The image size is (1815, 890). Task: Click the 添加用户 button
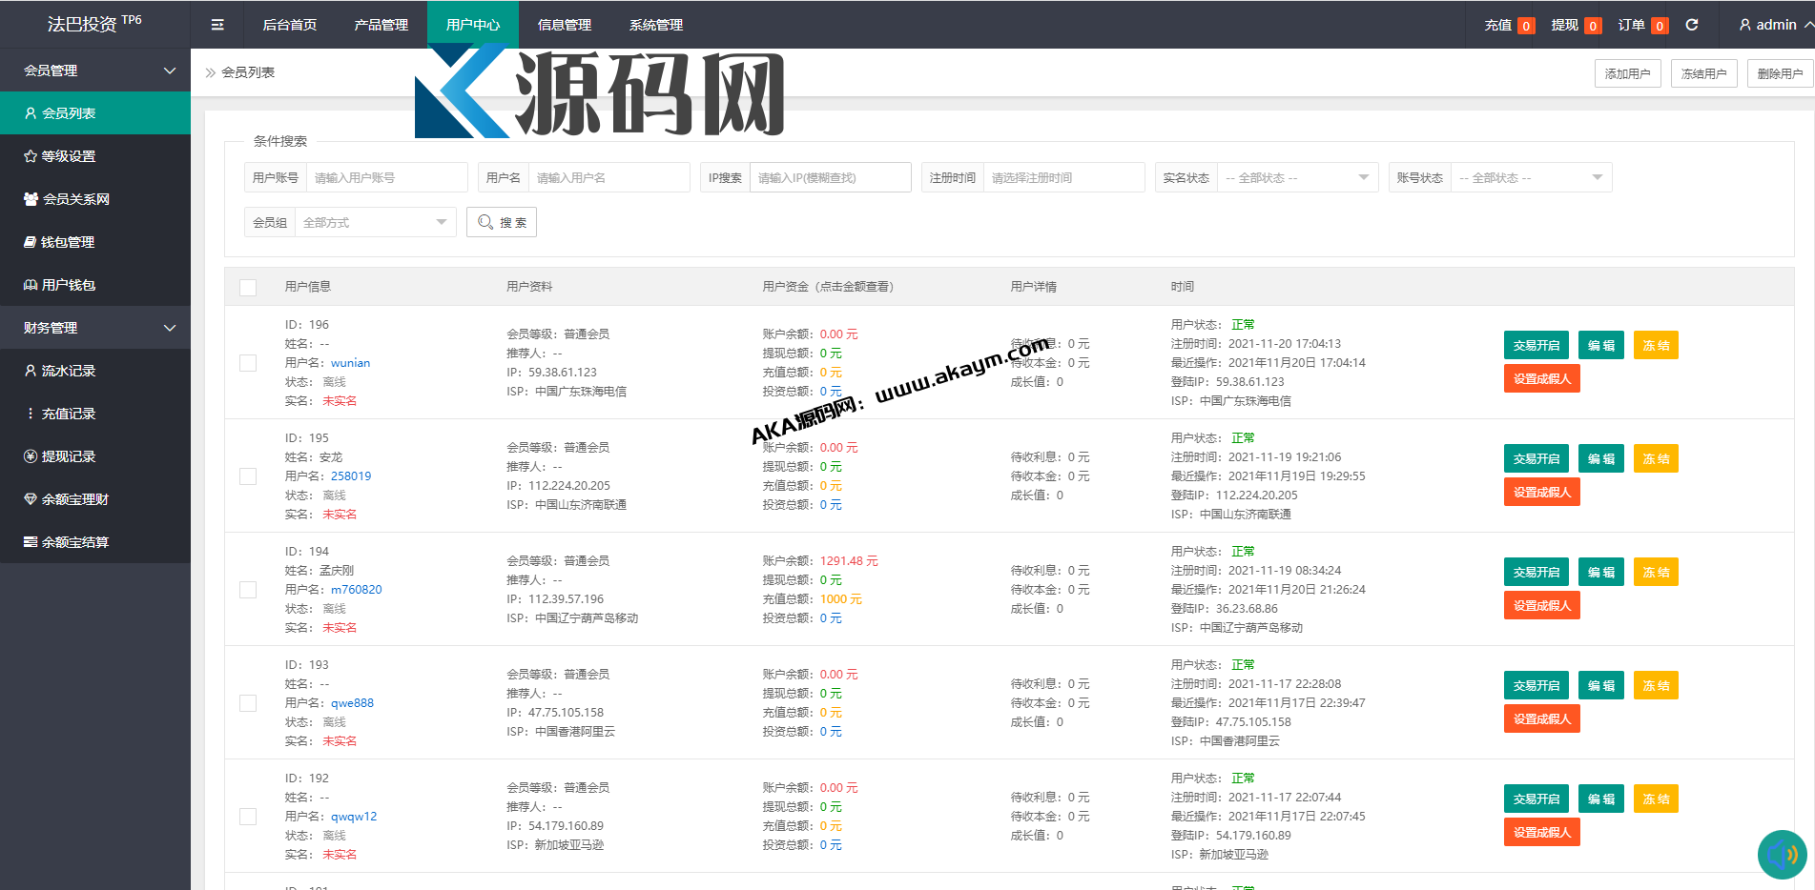click(1627, 73)
